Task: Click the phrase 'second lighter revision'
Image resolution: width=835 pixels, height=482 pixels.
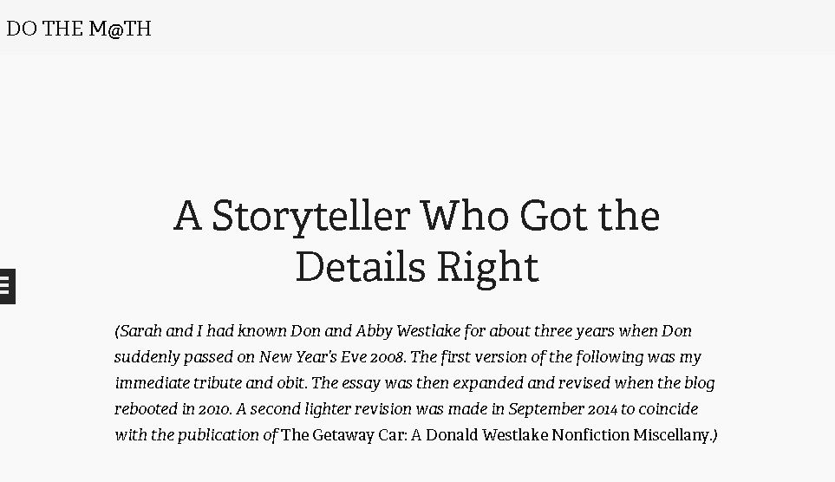Action: coord(330,409)
